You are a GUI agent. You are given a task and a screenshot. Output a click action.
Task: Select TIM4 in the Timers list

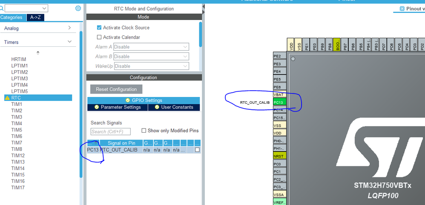tap(17, 123)
